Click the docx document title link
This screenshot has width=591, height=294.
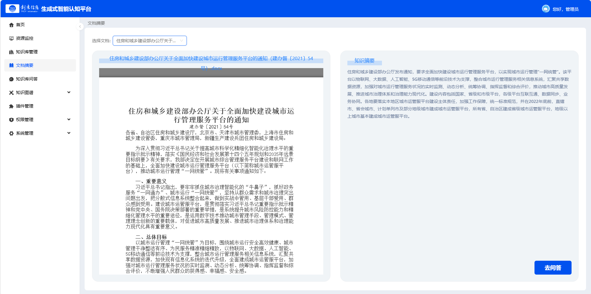point(211,63)
